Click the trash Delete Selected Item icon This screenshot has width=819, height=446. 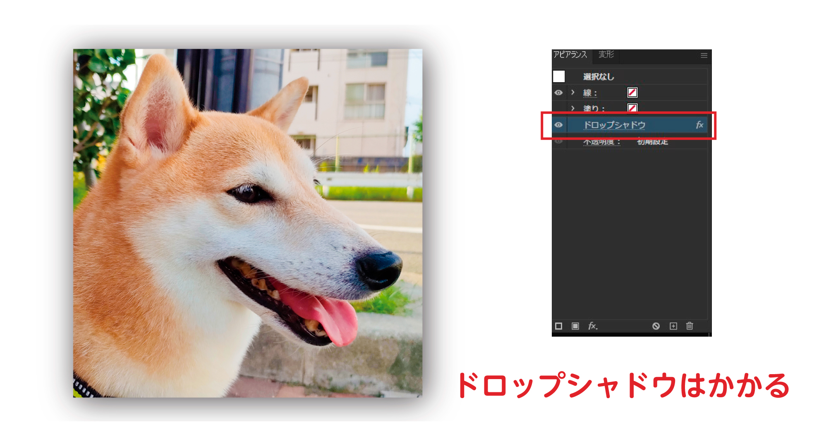tap(690, 326)
